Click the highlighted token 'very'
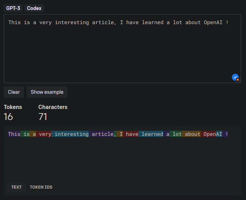Image resolution: width=246 pixels, height=200 pixels. pos(43,134)
